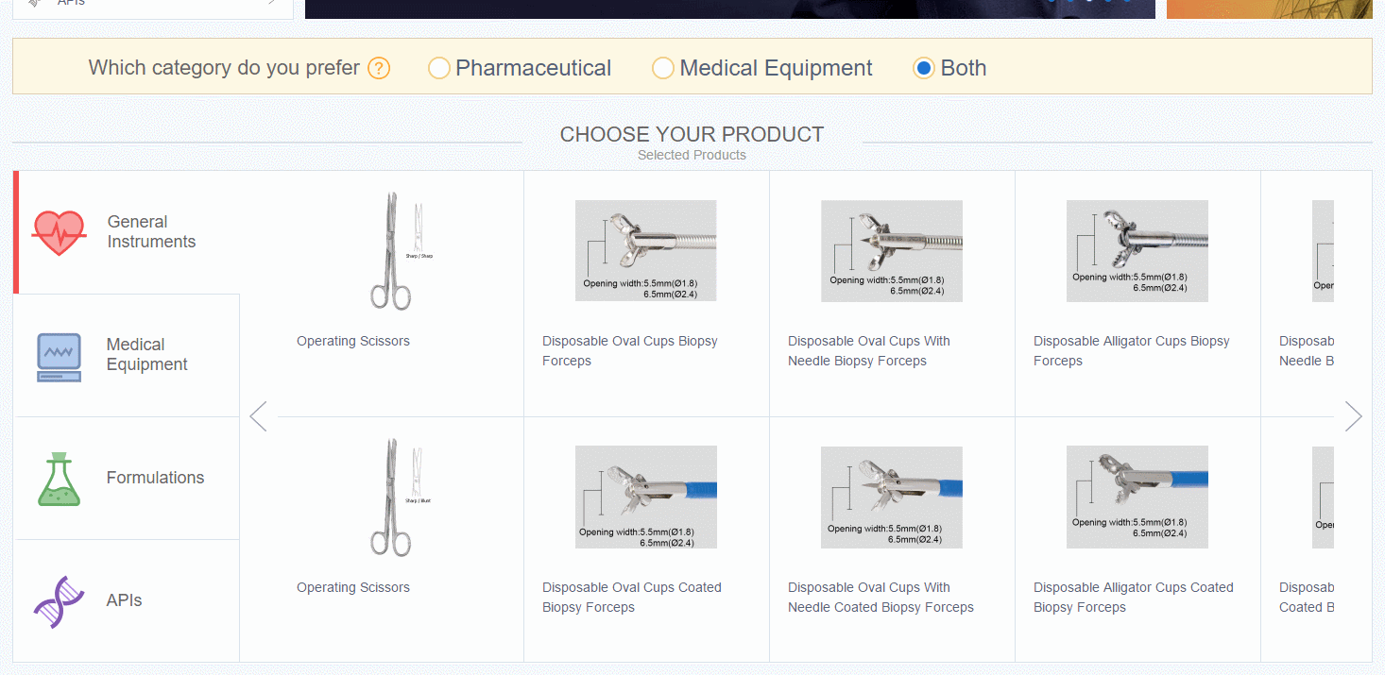Click the monitor Medical Equipment icon

pyautogui.click(x=59, y=356)
